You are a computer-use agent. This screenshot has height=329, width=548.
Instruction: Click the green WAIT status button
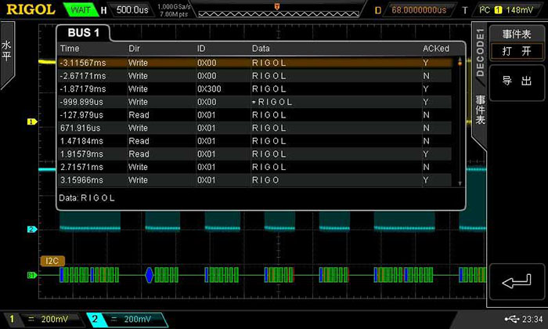[80, 10]
